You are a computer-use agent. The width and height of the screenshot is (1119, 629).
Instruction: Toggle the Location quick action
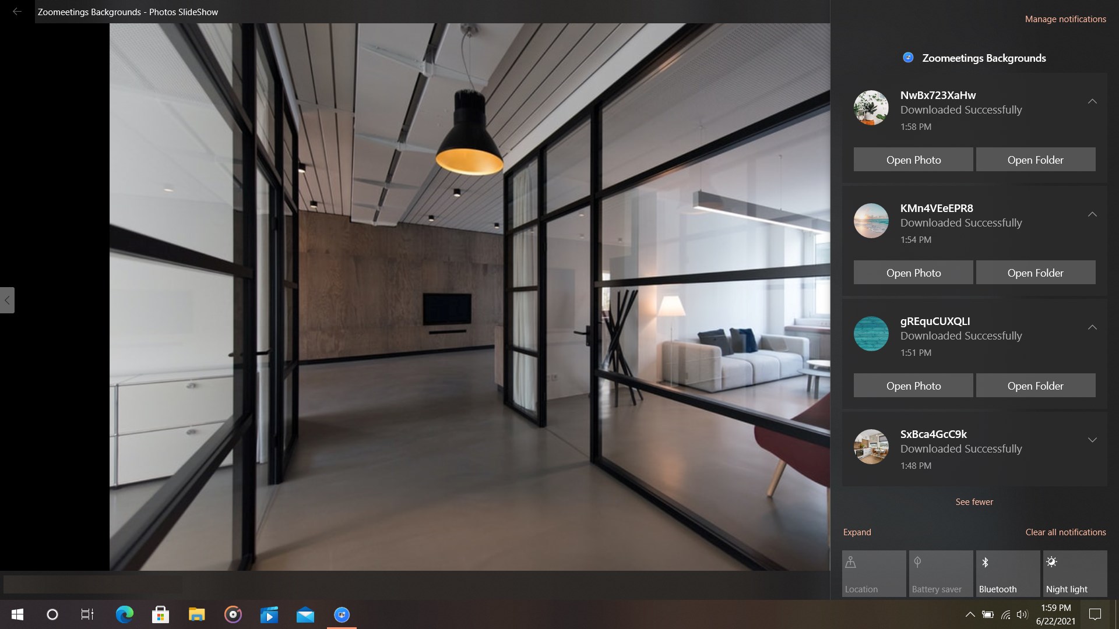point(874,574)
